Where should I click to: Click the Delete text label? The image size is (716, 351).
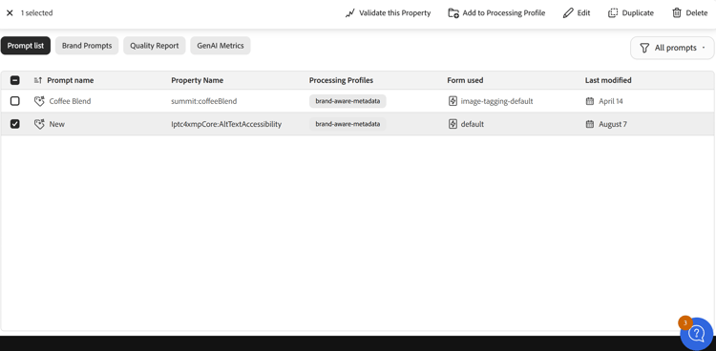tap(697, 12)
